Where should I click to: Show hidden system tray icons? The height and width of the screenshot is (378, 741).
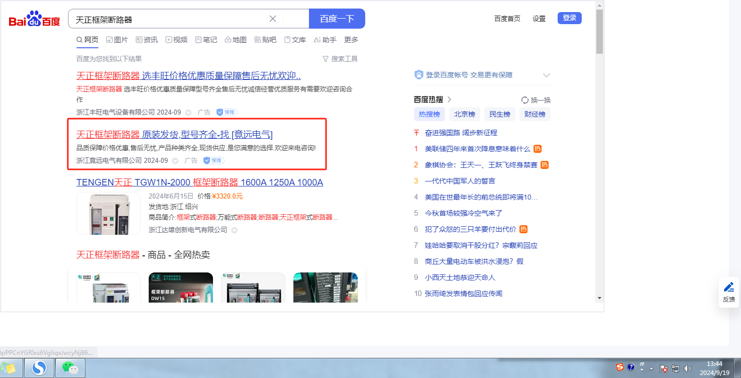[x=651, y=368]
